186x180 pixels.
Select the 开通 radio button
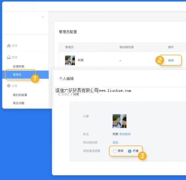point(130,151)
